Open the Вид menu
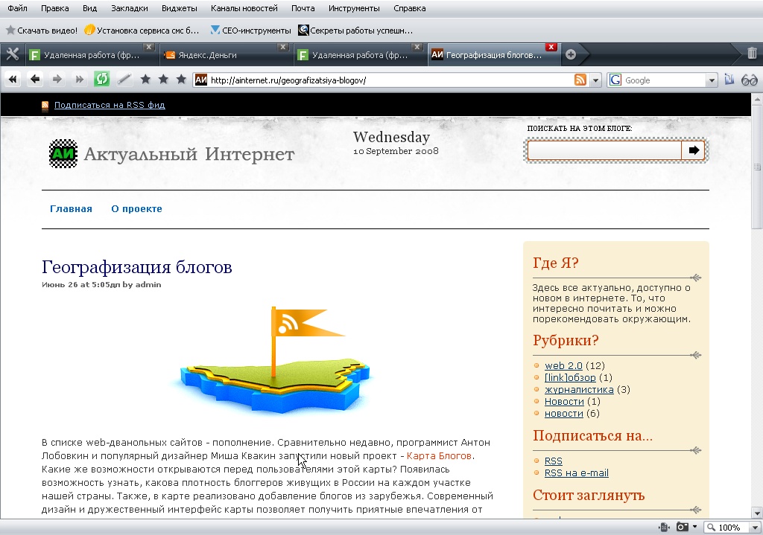763x535 pixels. coord(90,8)
